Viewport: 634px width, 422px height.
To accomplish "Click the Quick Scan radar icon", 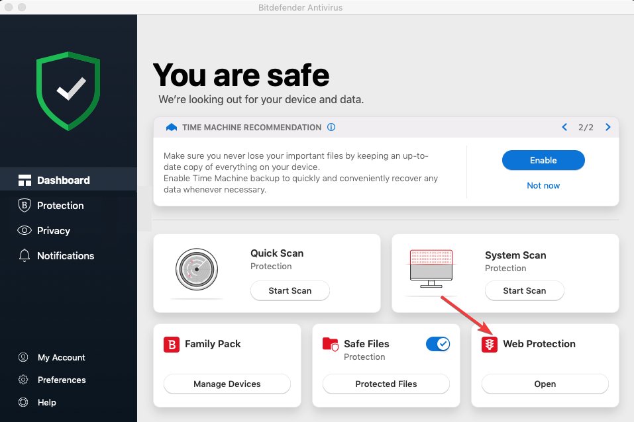I will pyautogui.click(x=197, y=269).
